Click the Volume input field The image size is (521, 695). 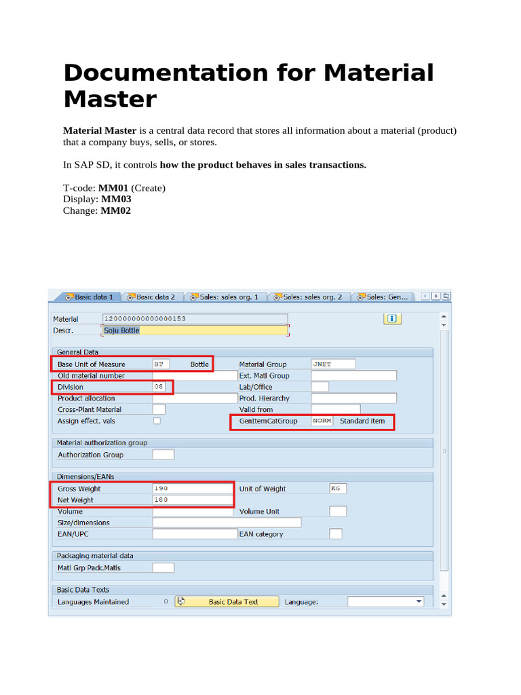coord(193,512)
